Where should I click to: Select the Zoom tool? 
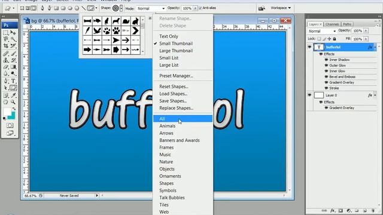[13, 102]
